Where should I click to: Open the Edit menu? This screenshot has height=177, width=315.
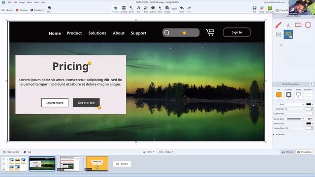click(15, 2)
